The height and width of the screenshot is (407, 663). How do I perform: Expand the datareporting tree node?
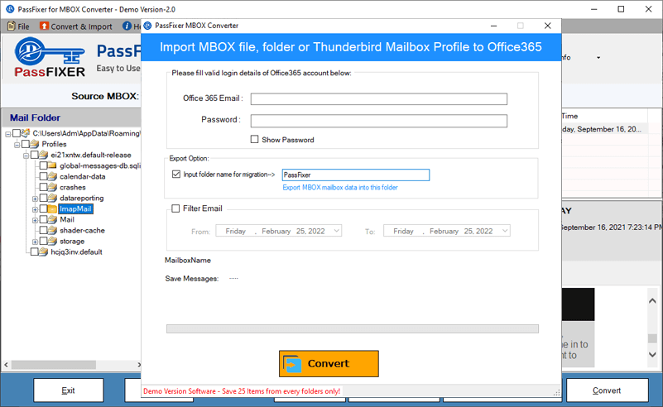(35, 199)
